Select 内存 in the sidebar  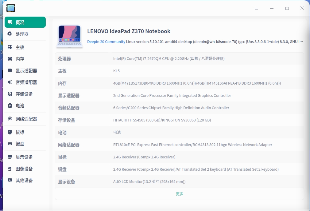click(25, 59)
